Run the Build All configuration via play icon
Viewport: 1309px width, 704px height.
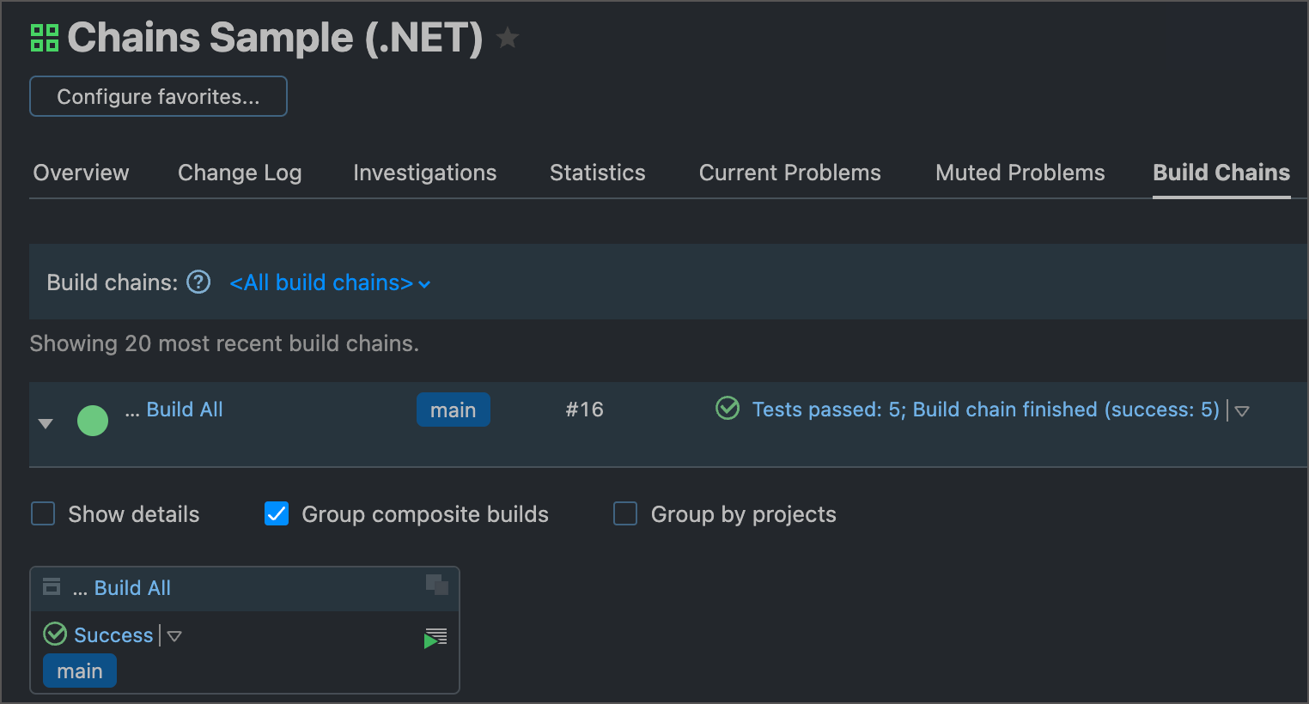(435, 636)
